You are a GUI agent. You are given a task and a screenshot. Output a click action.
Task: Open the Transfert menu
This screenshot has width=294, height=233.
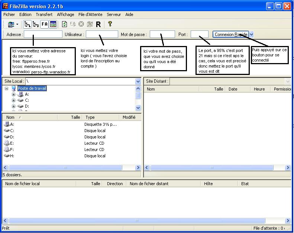pos(44,14)
